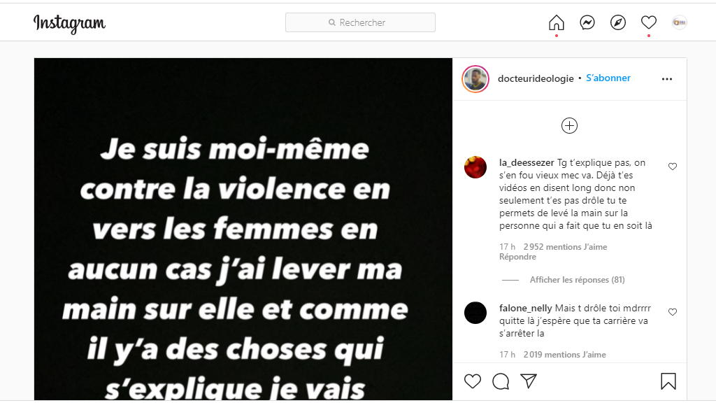Open Messenger direct messages icon
The height and width of the screenshot is (403, 716).
click(x=587, y=22)
